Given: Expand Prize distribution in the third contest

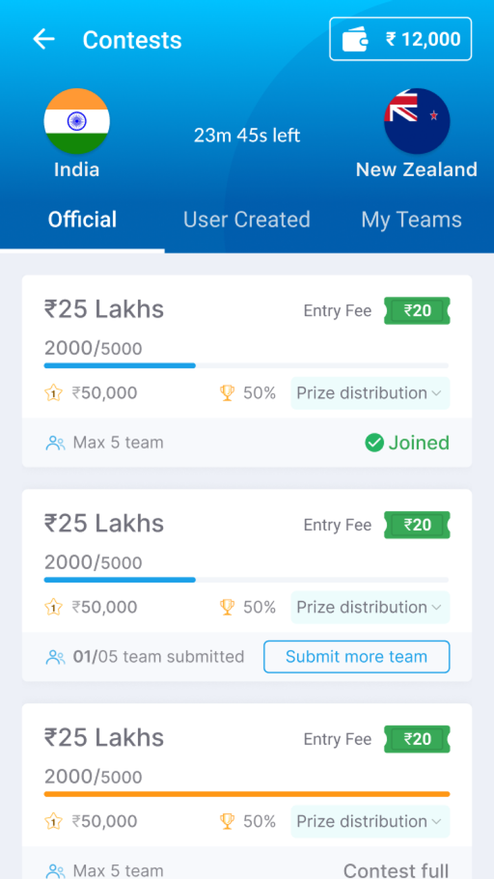Looking at the screenshot, I should point(370,821).
